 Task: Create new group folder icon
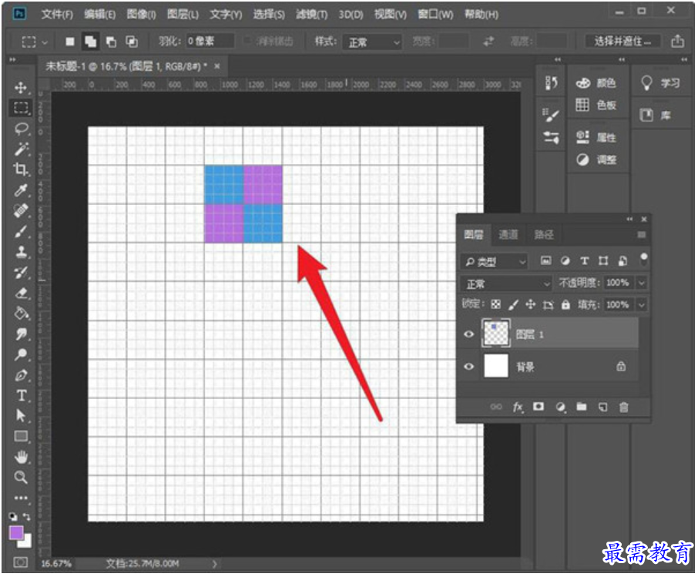(x=582, y=407)
